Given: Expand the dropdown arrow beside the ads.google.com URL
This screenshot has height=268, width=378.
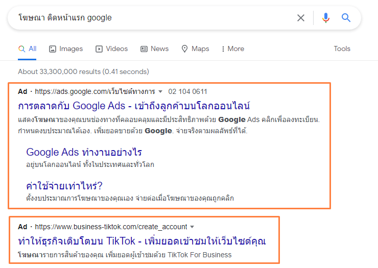Looking at the screenshot, I should coord(160,91).
